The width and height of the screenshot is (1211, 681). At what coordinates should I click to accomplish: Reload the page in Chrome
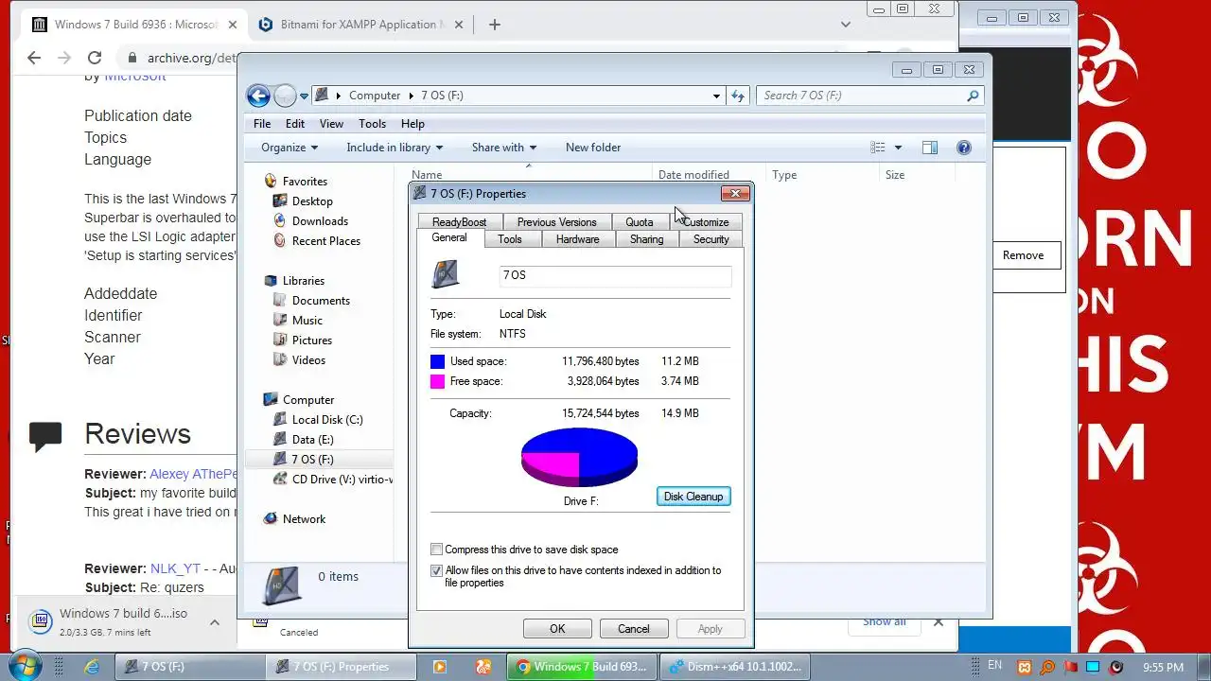(x=95, y=58)
